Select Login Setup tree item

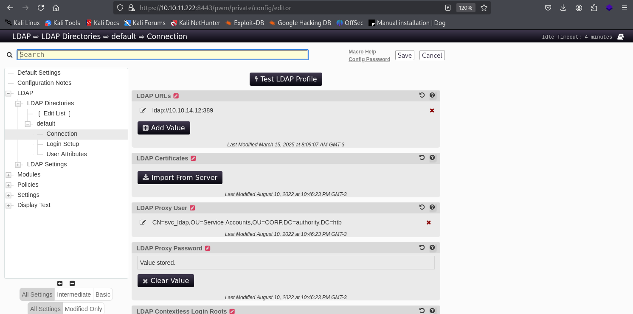63,144
